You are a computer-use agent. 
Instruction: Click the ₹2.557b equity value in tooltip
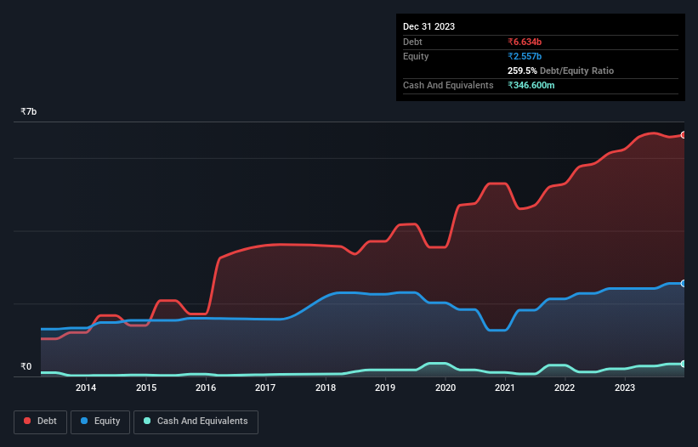[x=525, y=56]
